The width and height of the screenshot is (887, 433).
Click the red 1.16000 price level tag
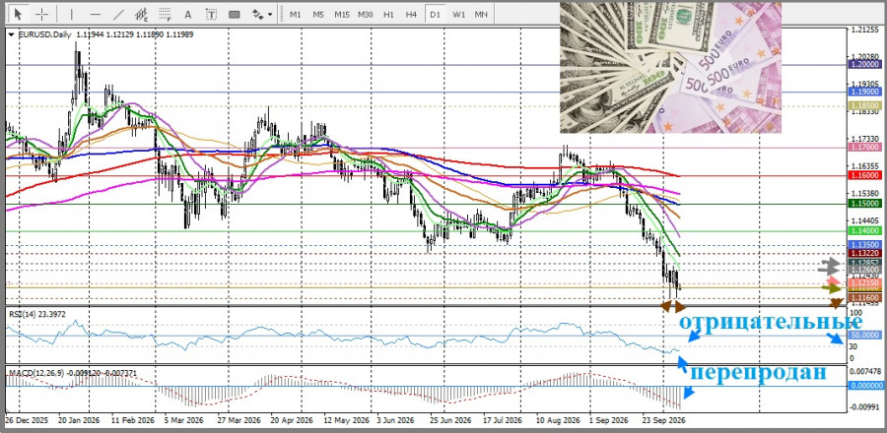coord(864,175)
